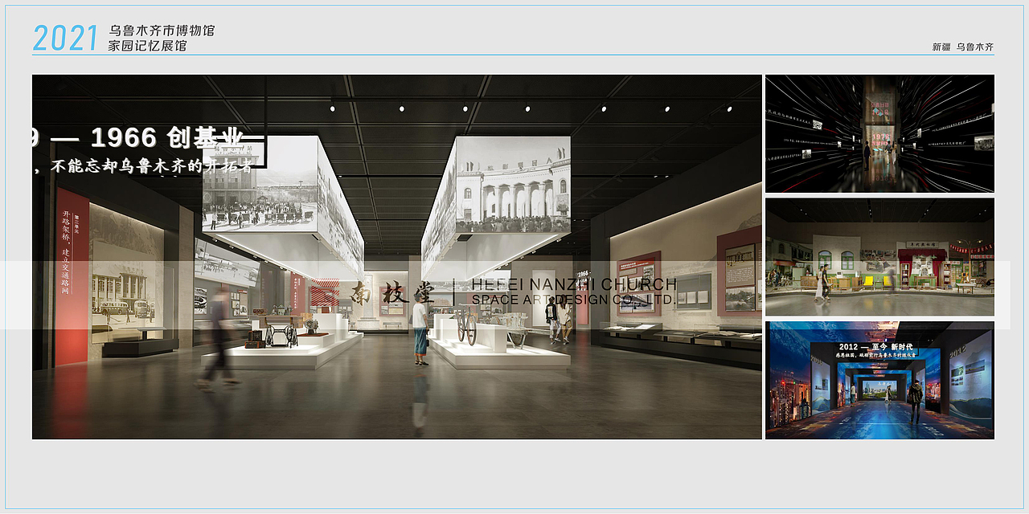The image size is (1029, 514).
Task: Open the old street shopfront gallery rendering
Action: (879, 257)
